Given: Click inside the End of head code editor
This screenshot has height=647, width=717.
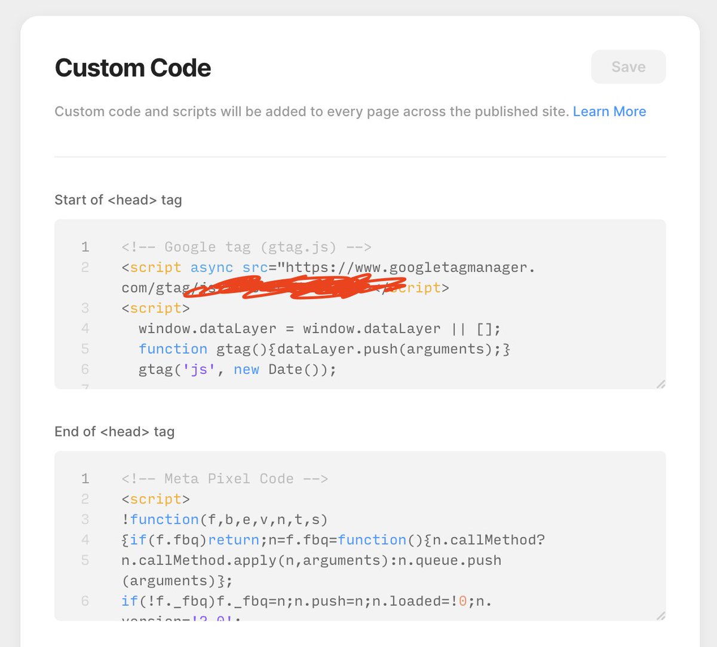Looking at the screenshot, I should click(x=360, y=536).
